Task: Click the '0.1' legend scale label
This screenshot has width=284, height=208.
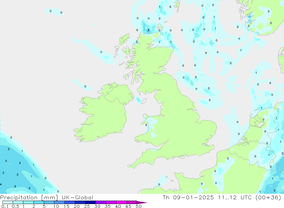Action: [x=5, y=206]
